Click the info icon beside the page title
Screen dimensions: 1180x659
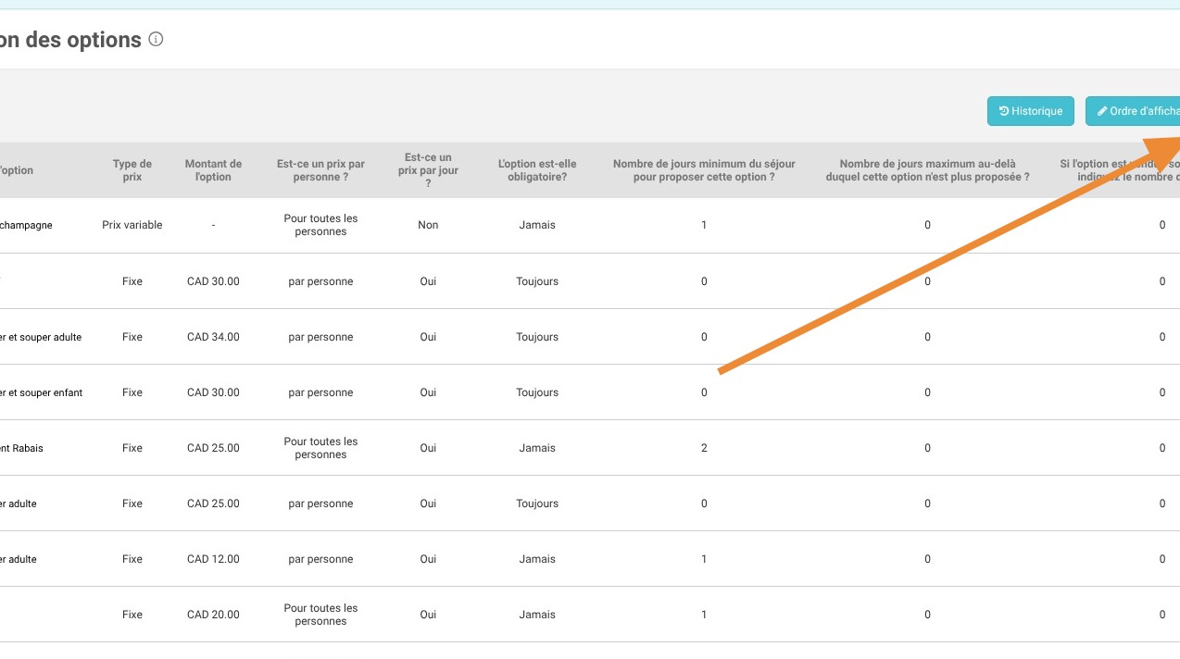coord(156,40)
